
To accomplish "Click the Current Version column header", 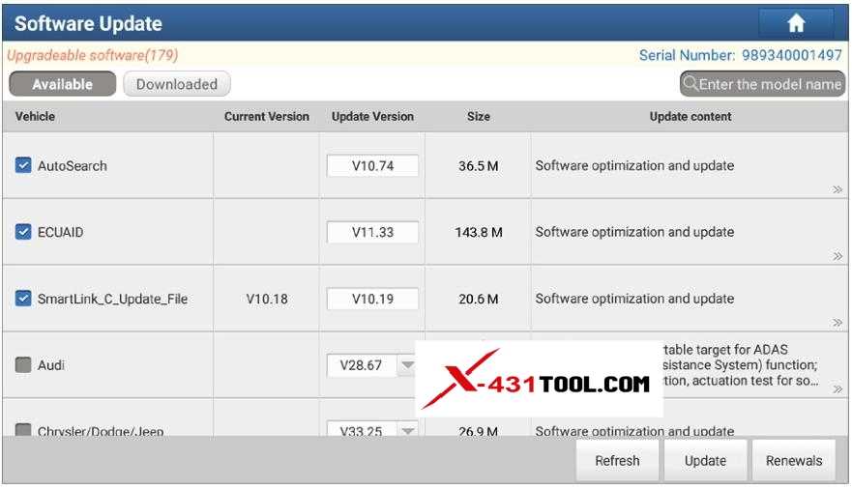I will (266, 116).
